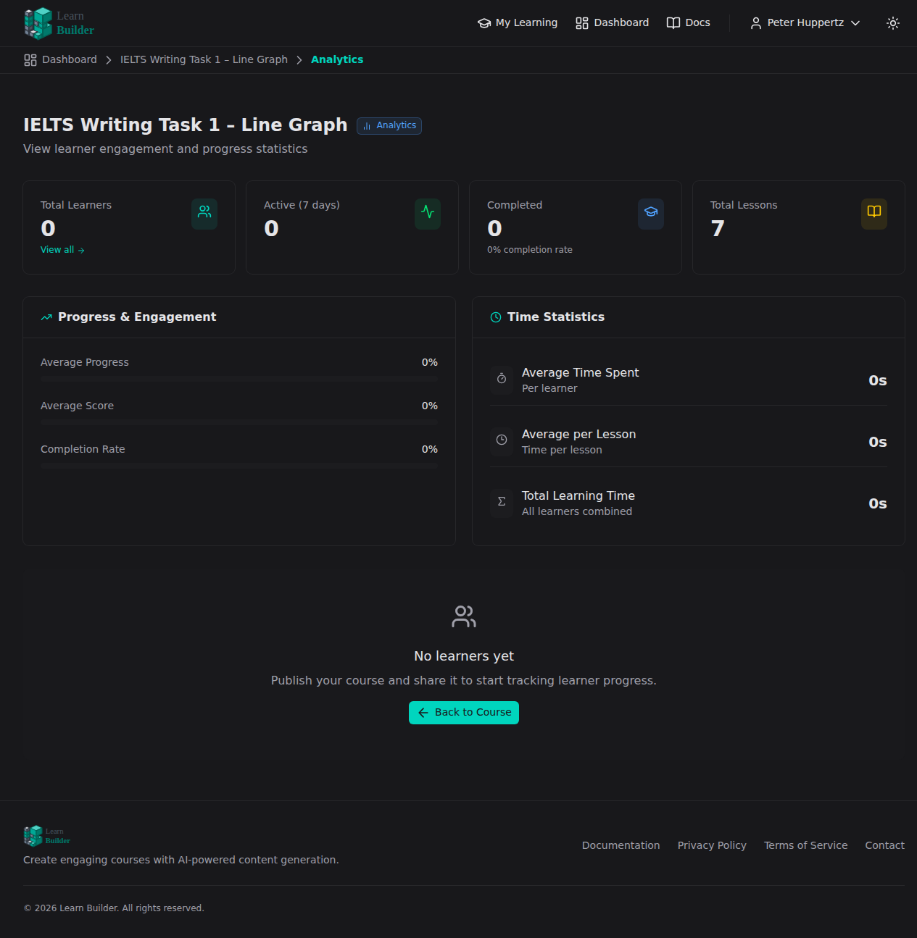Select the activity pulse icon on Active card
Viewport: 917px width, 938px height.
coord(427,214)
